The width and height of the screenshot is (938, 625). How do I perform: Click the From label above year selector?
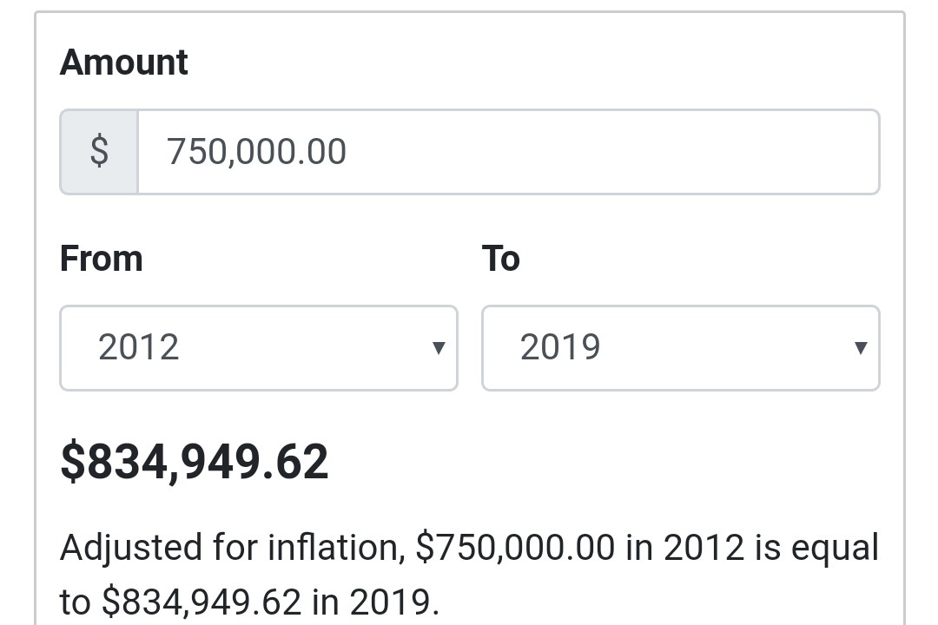pyautogui.click(x=101, y=259)
